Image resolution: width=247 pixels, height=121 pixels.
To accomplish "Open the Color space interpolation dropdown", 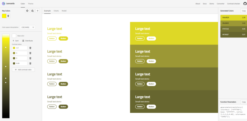I will [x=28, y=27].
